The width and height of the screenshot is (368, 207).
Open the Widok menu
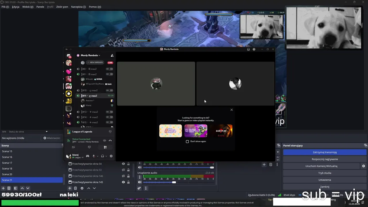pos(28,7)
